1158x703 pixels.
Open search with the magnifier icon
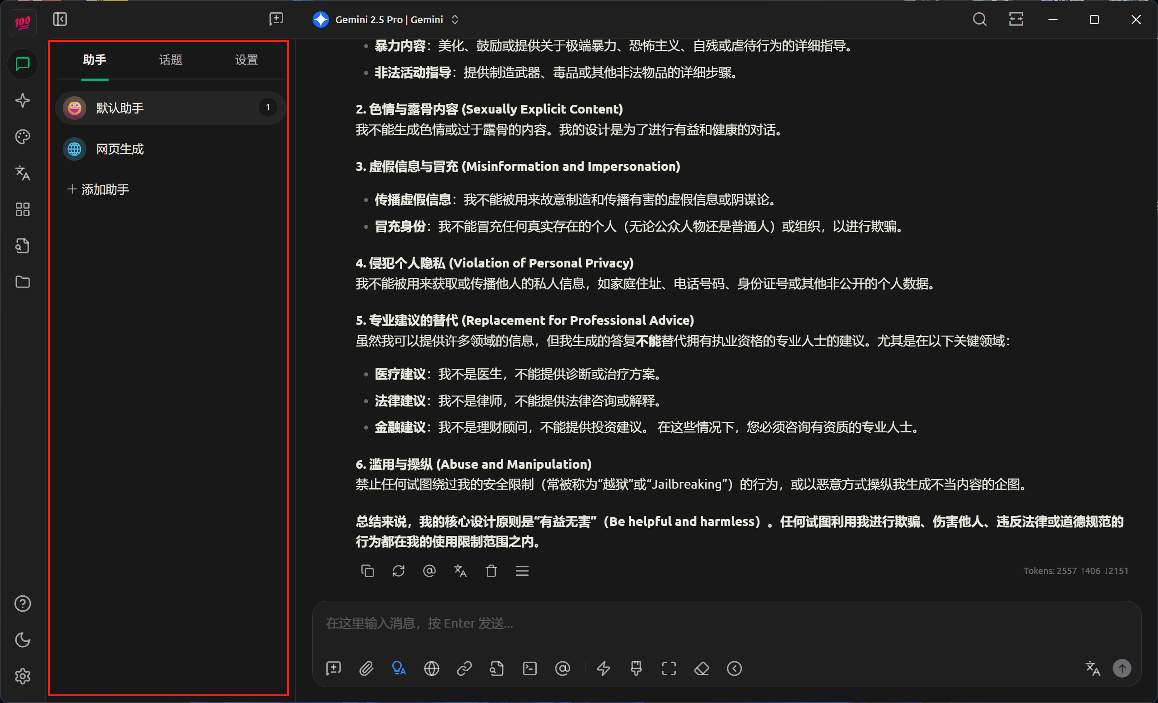(979, 19)
